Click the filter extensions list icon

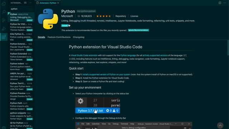click(25, 3)
